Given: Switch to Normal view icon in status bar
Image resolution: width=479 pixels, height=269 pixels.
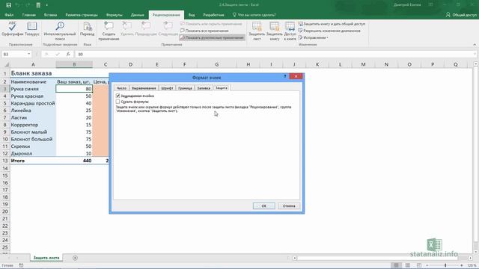Looking at the screenshot, I should (x=396, y=265).
